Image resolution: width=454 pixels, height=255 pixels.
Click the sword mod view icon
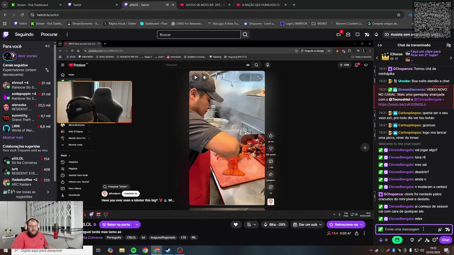(x=420, y=240)
